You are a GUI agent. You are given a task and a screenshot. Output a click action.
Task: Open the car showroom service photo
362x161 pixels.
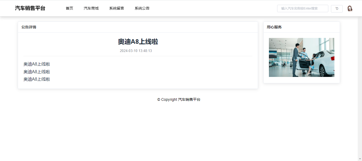coord(302,57)
